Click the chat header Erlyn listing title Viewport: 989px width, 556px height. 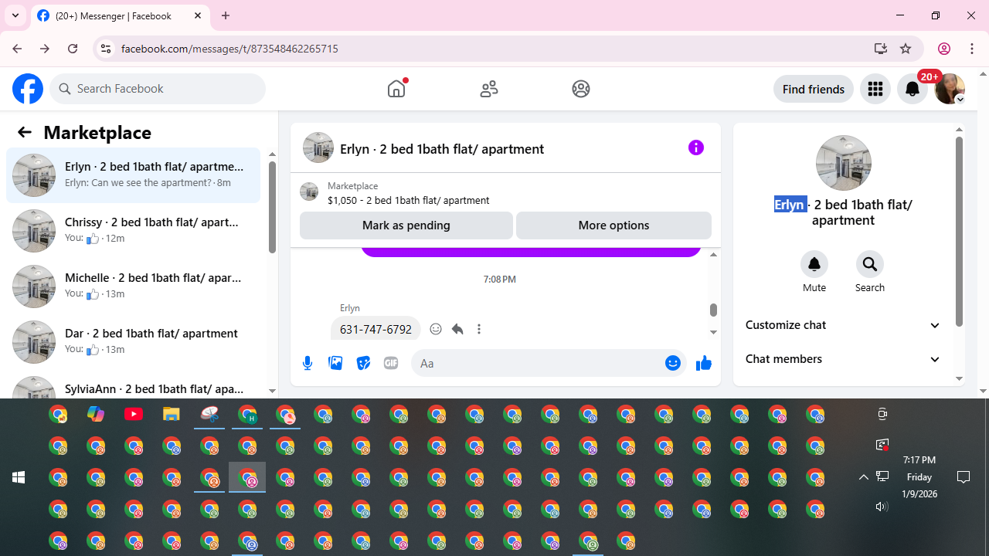442,149
